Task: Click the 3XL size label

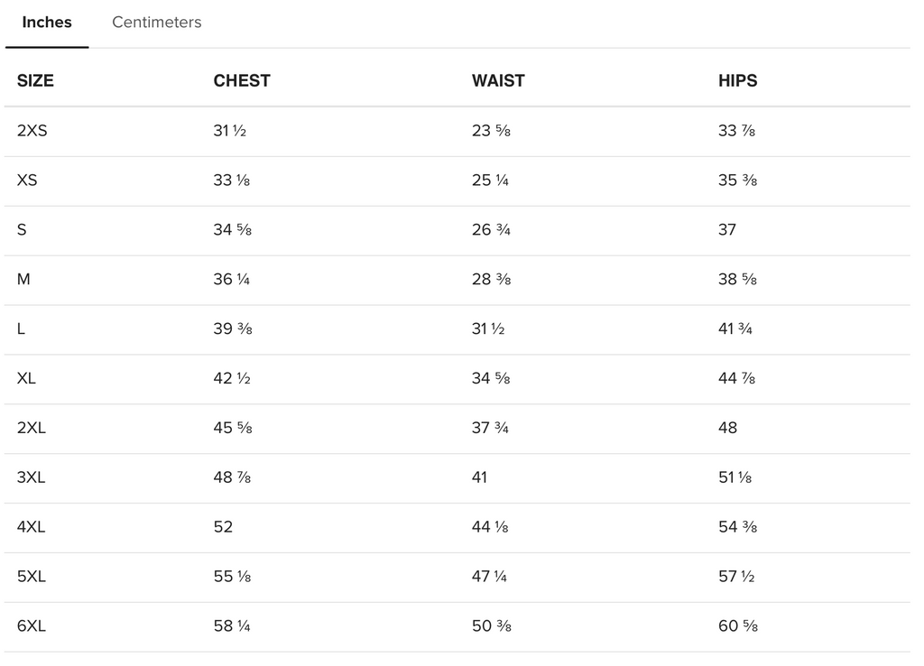Action: tap(32, 477)
